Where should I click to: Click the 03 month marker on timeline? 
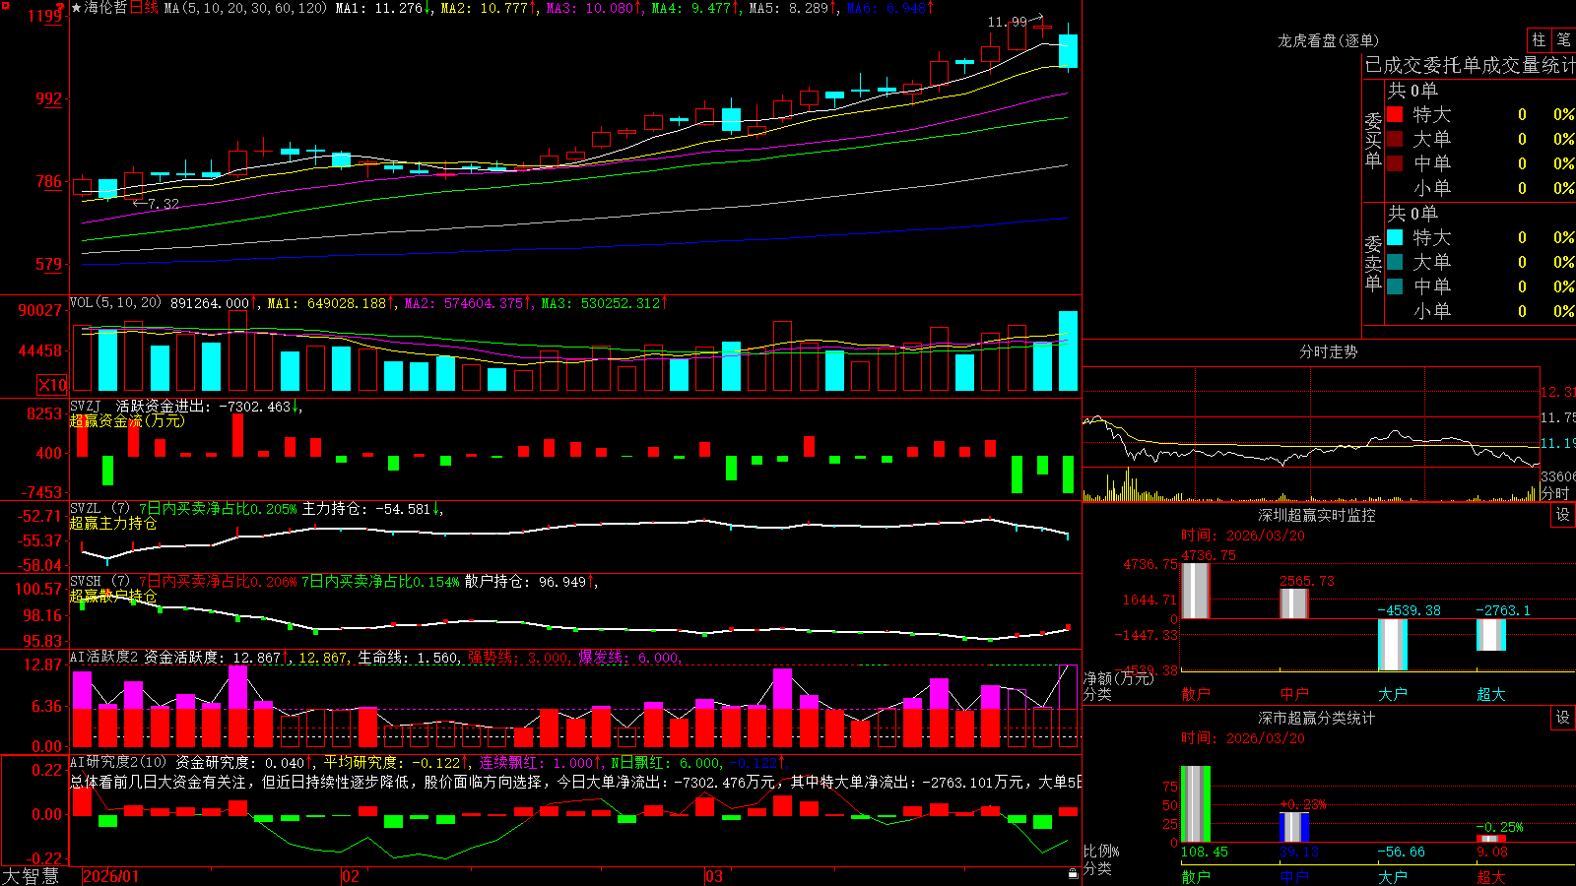pos(714,876)
